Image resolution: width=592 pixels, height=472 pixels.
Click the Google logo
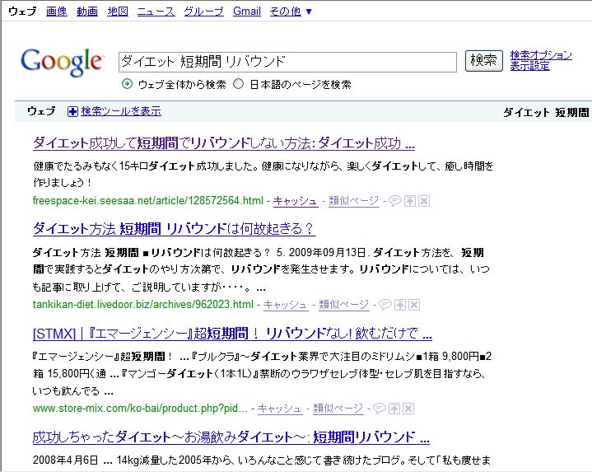tap(62, 62)
